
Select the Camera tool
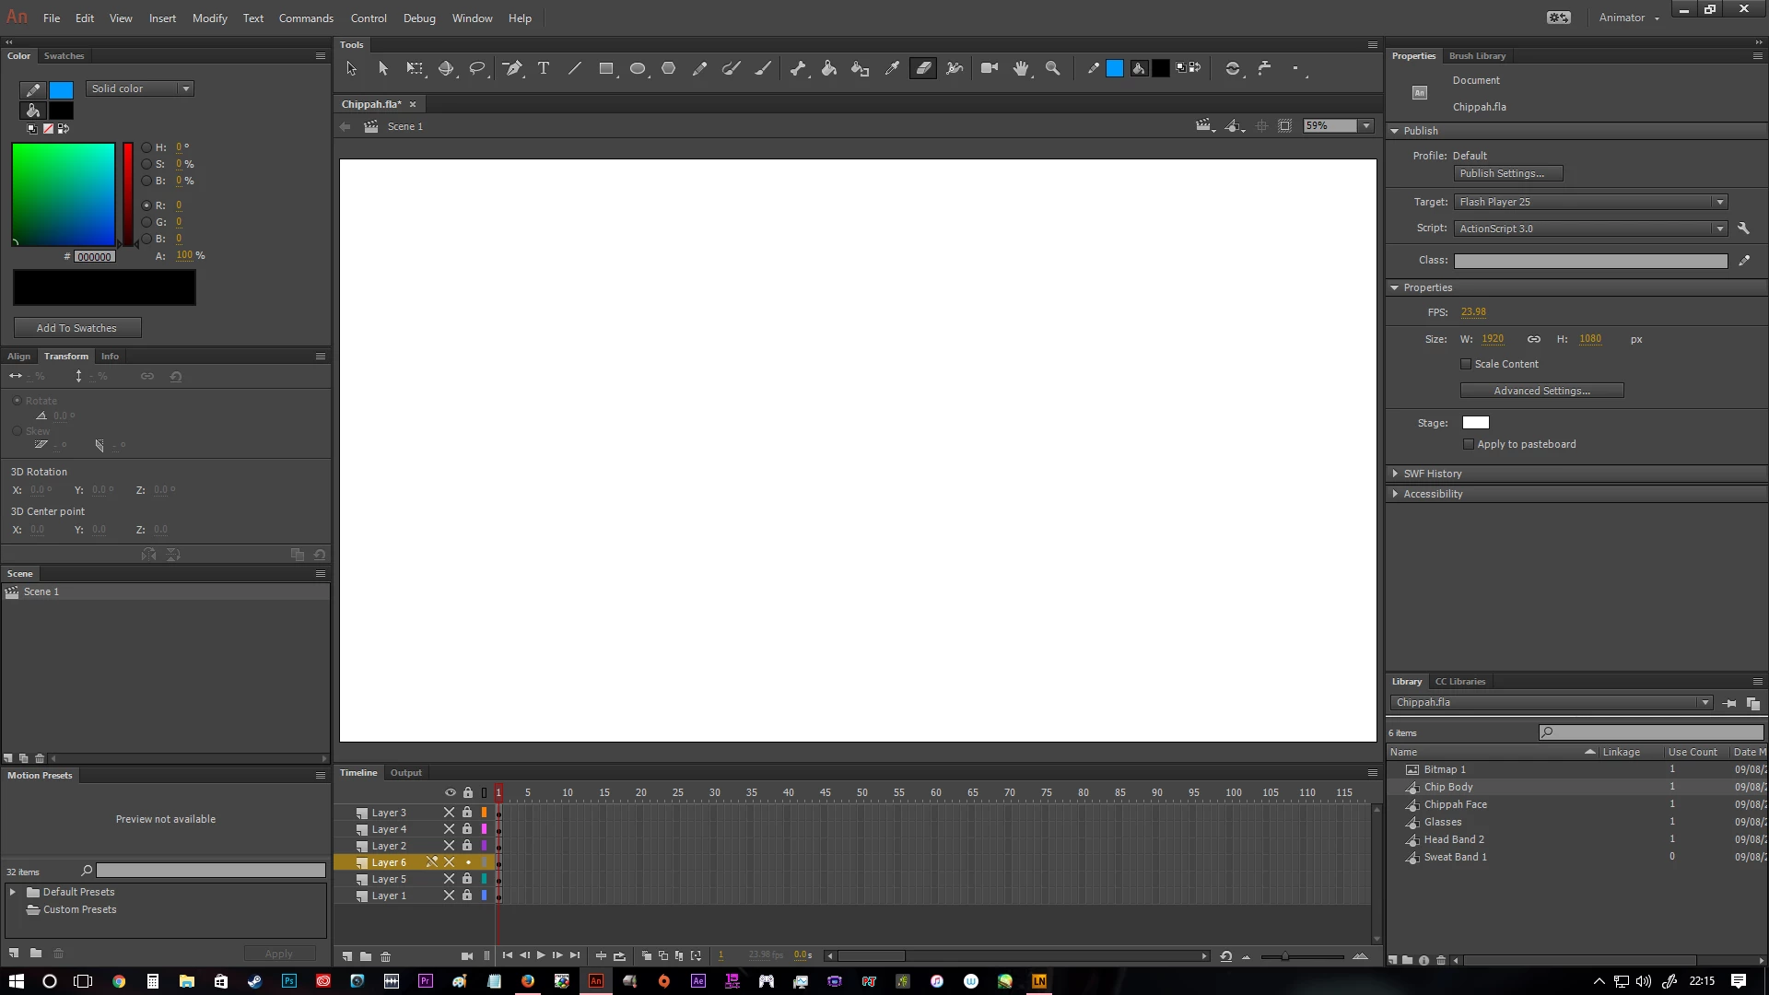point(990,68)
